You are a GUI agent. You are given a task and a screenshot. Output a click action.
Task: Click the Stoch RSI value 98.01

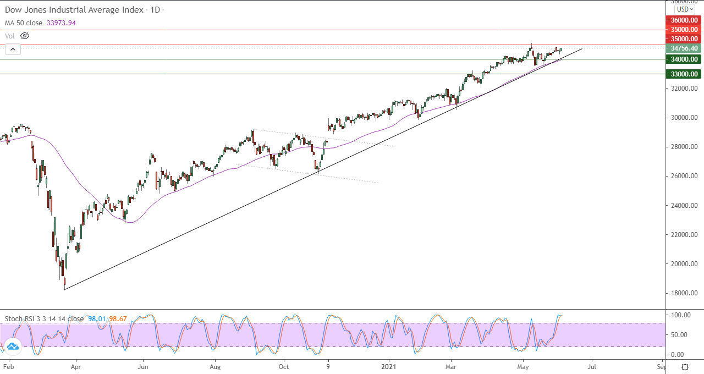tap(96, 318)
